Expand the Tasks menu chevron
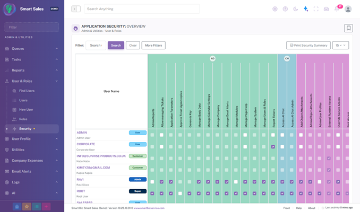Viewport: 360px width, 212px height. [x=56, y=59]
